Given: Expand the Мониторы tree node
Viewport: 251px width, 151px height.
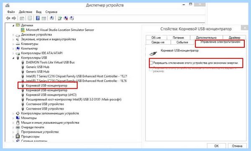Looking at the screenshot, I should (13, 118).
